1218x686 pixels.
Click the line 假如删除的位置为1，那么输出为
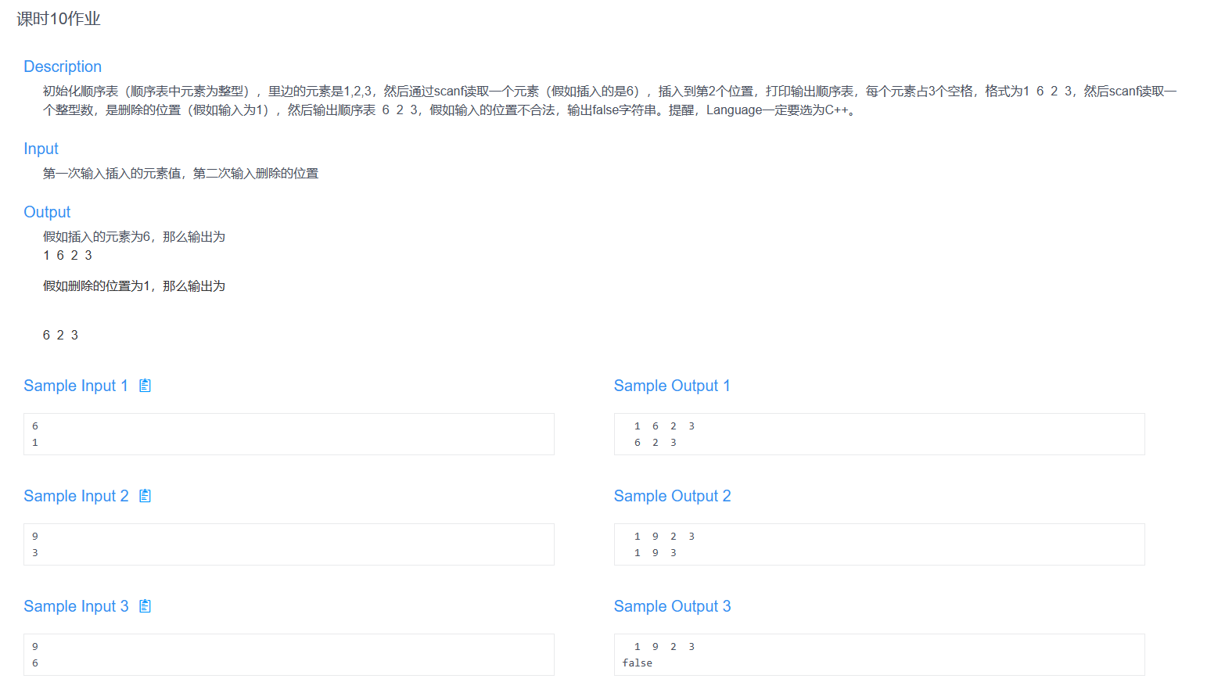134,286
